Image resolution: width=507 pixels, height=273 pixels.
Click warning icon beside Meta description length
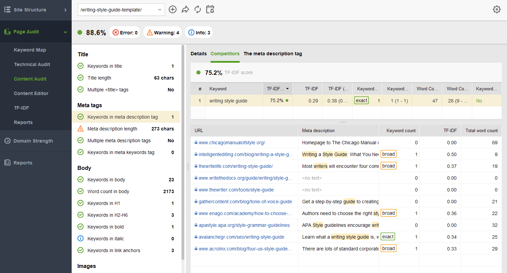point(80,129)
